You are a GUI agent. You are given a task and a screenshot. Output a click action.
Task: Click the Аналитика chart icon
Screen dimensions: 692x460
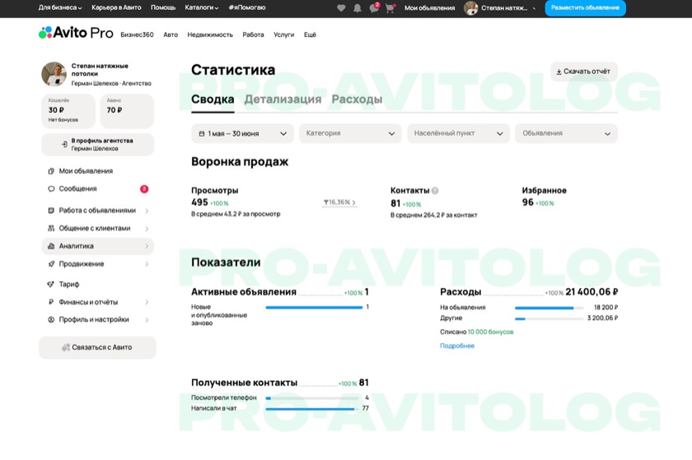point(51,246)
